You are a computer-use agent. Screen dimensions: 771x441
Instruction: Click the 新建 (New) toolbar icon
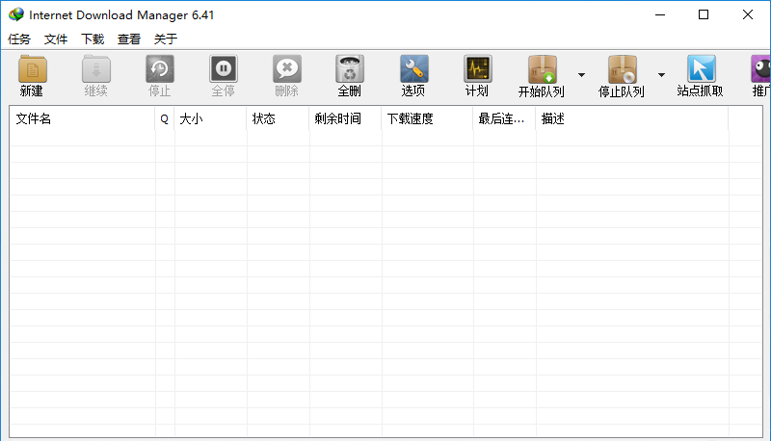click(33, 69)
